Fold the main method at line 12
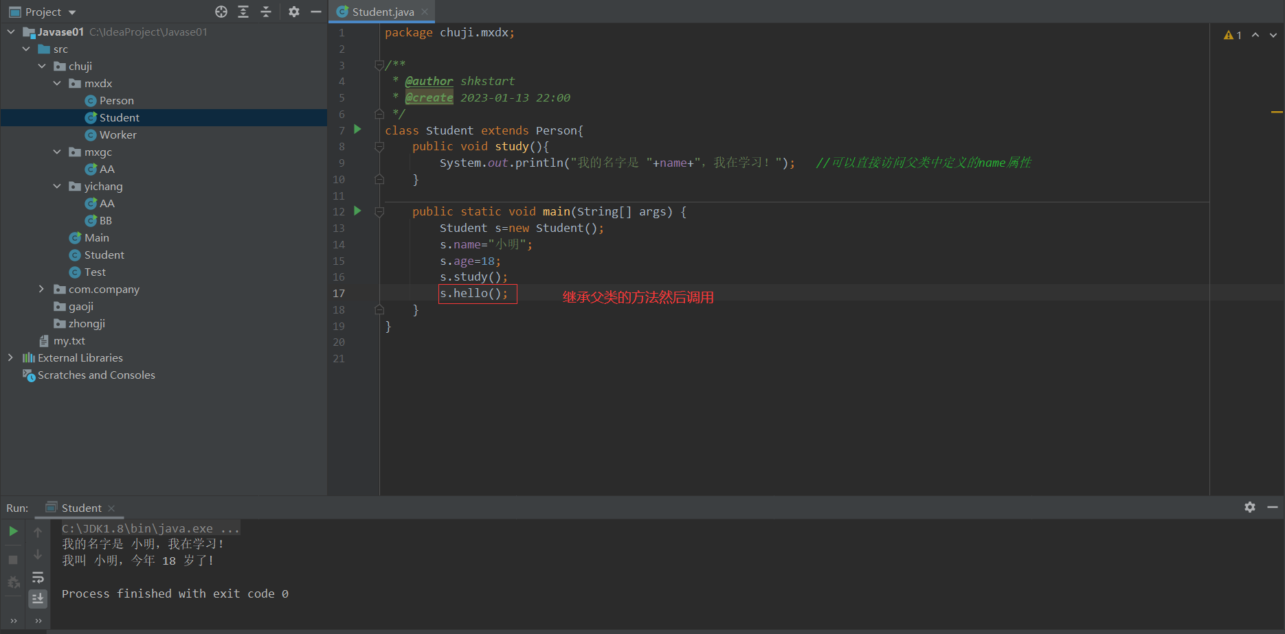This screenshot has width=1285, height=634. pos(379,212)
